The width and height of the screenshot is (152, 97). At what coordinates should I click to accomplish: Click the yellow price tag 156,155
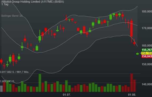(x=147, y=53)
